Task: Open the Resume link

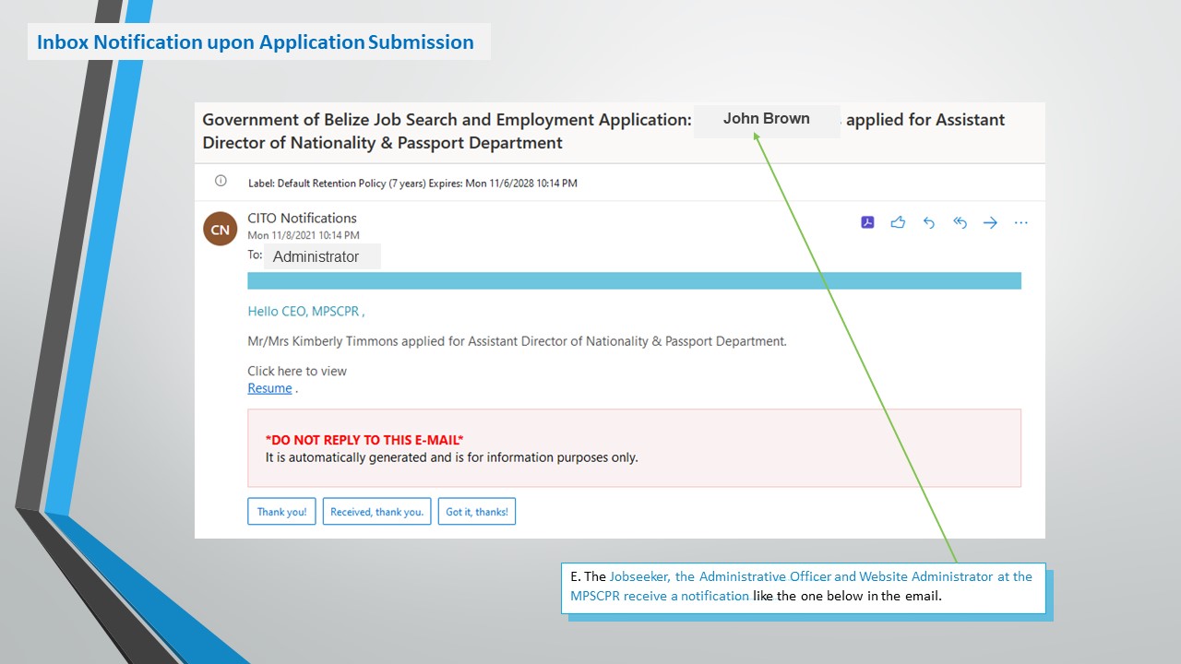Action: pyautogui.click(x=269, y=388)
